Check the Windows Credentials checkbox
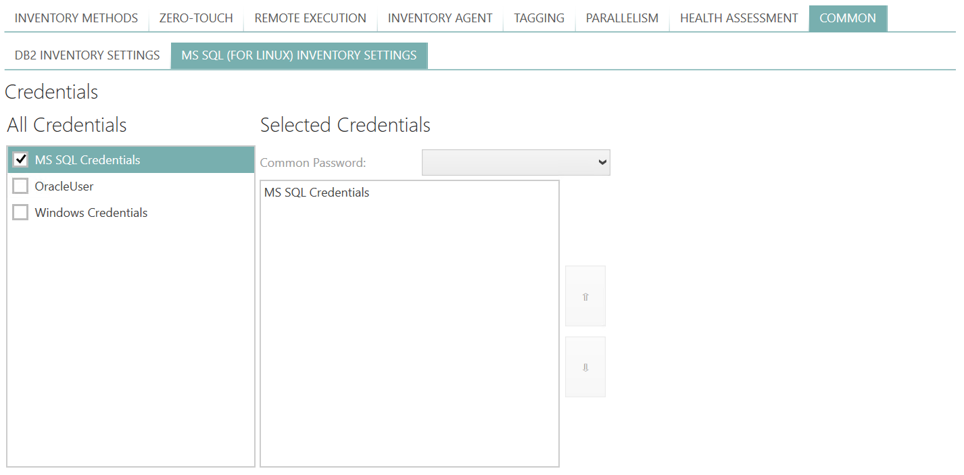964x475 pixels. [x=20, y=212]
